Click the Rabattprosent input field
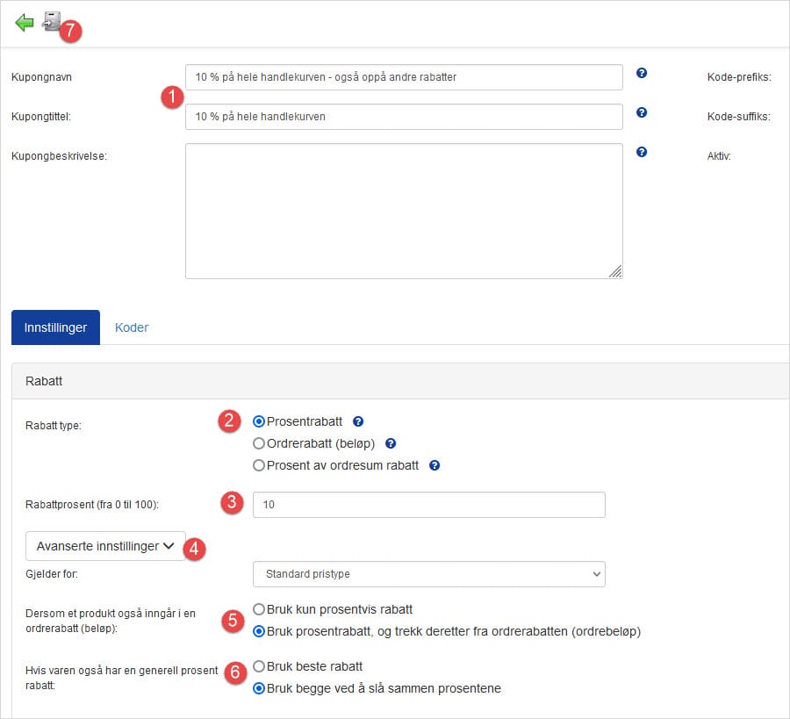The image size is (790, 719). pos(428,505)
